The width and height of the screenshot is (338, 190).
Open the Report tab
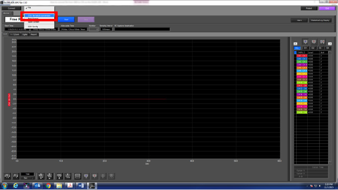point(34,34)
